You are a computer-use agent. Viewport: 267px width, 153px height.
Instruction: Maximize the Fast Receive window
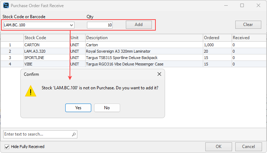click(242, 6)
